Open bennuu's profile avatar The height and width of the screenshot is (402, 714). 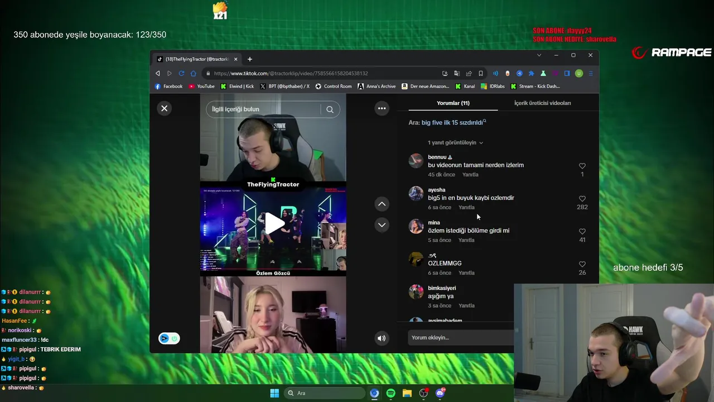[416, 161]
